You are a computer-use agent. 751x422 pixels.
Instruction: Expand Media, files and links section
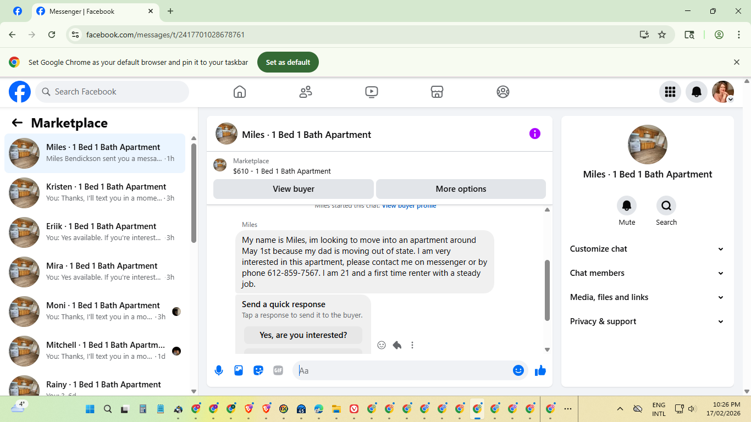pos(647,297)
